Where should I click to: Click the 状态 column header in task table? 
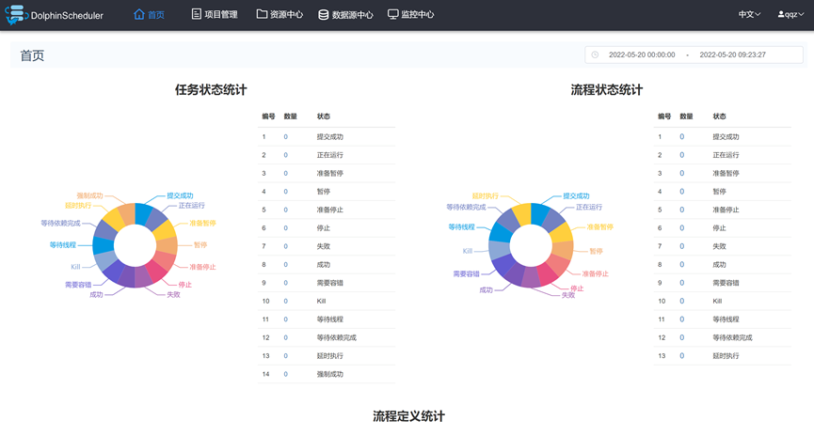(324, 117)
